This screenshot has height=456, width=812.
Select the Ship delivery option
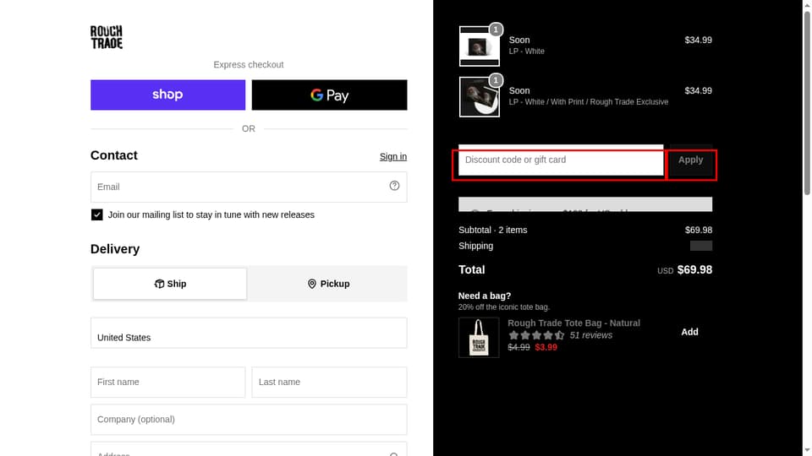tap(170, 284)
